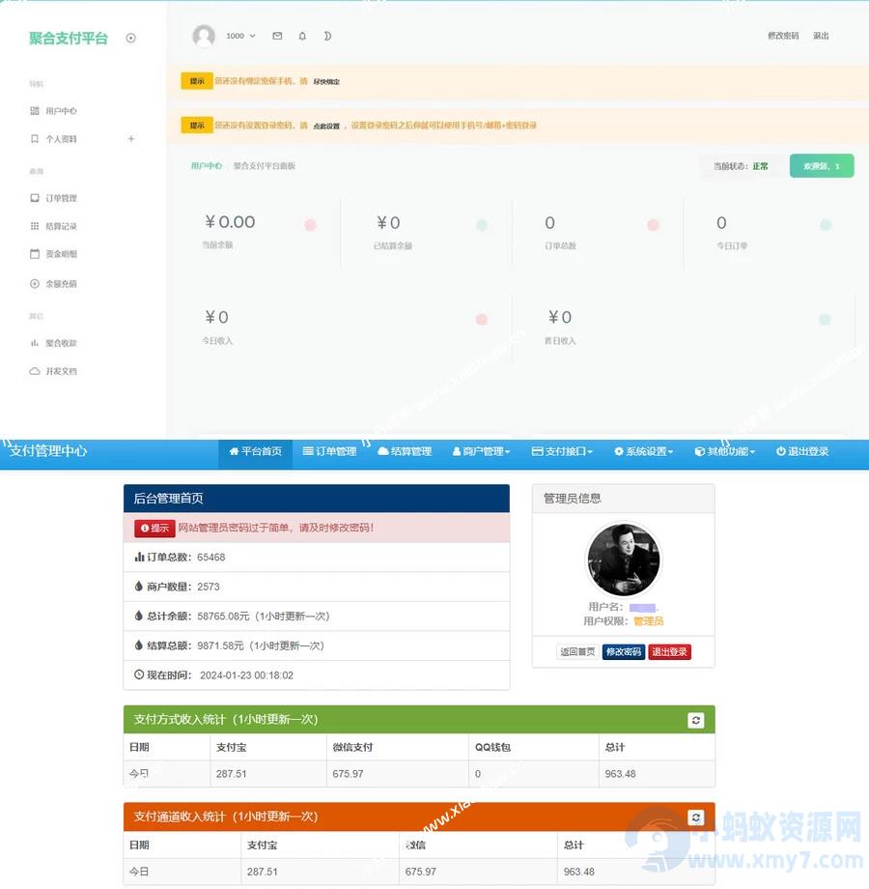Screen dimensions: 869x889
Task: Click 修改密码 link in top header
Action: (783, 36)
